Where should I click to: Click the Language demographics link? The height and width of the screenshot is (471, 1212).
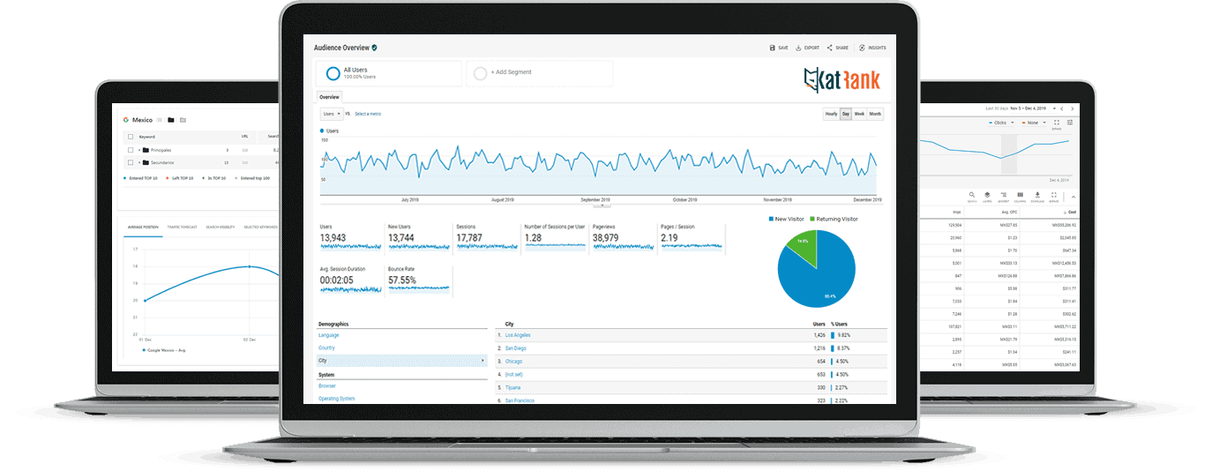[328, 335]
